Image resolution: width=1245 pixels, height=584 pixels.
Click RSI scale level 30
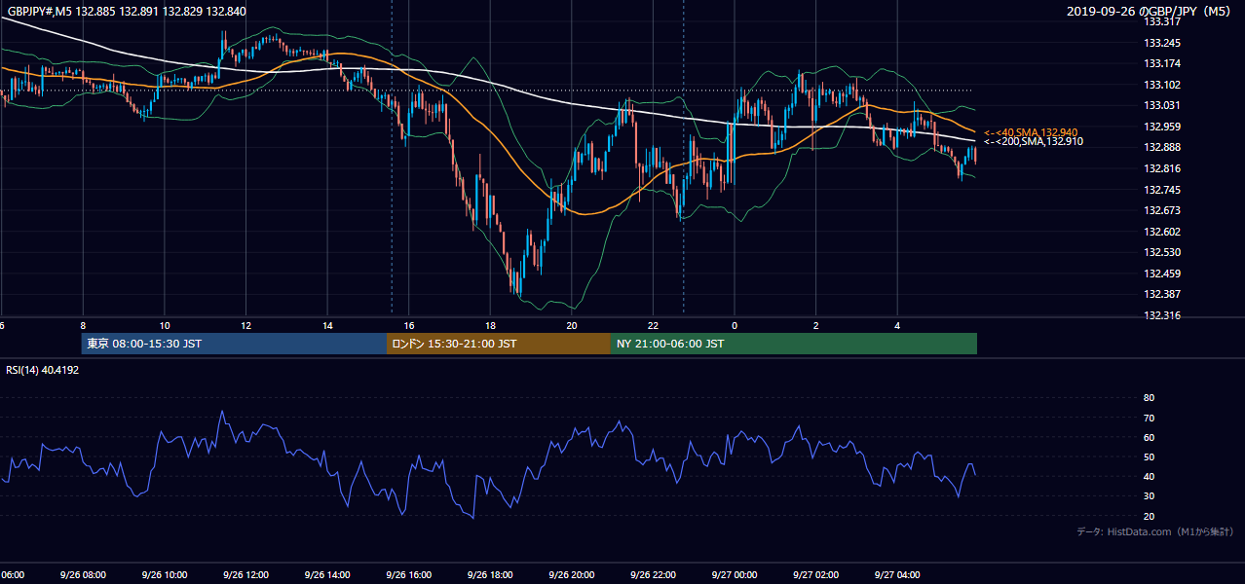pos(1150,496)
